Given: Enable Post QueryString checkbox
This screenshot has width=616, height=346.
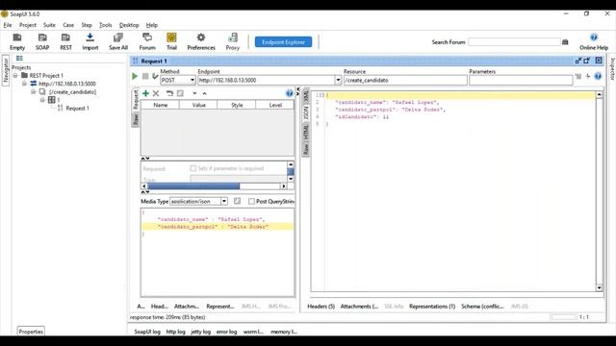Looking at the screenshot, I should pos(251,201).
